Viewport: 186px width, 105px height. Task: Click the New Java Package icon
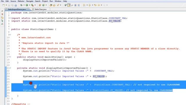[40, 5]
